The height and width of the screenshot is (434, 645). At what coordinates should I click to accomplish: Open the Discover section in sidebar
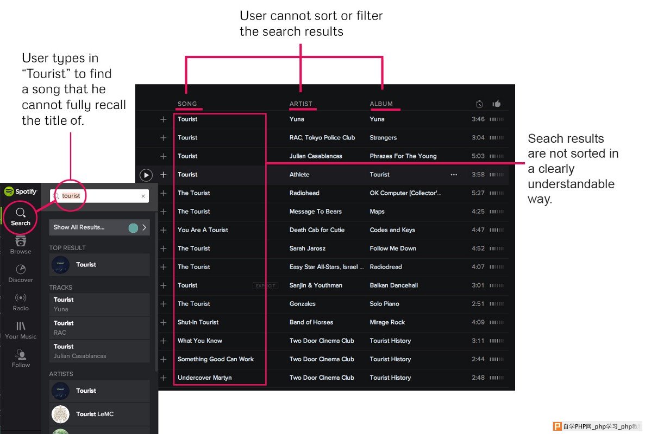21,273
